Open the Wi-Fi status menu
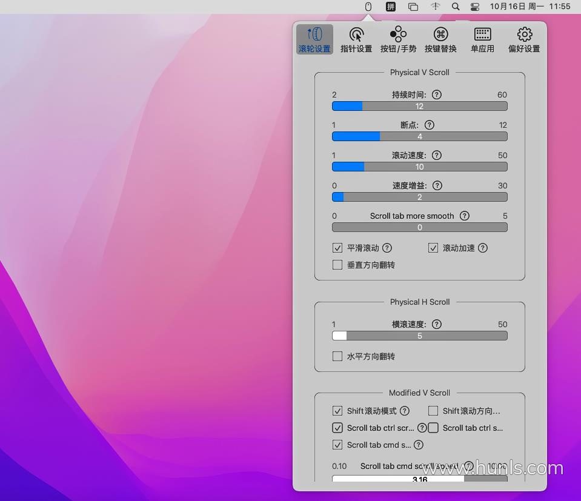The image size is (581, 501). (x=436, y=7)
